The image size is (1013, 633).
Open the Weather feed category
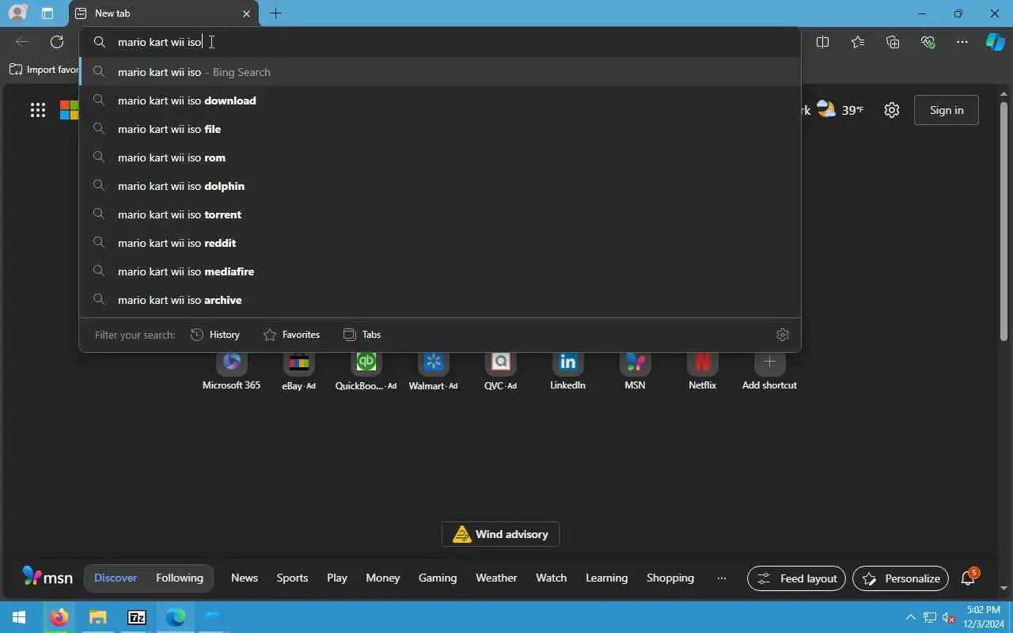click(496, 578)
